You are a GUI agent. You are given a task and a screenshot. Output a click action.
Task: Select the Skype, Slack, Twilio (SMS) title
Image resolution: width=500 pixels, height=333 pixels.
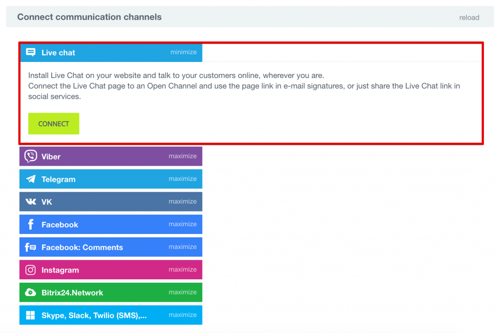point(94,315)
